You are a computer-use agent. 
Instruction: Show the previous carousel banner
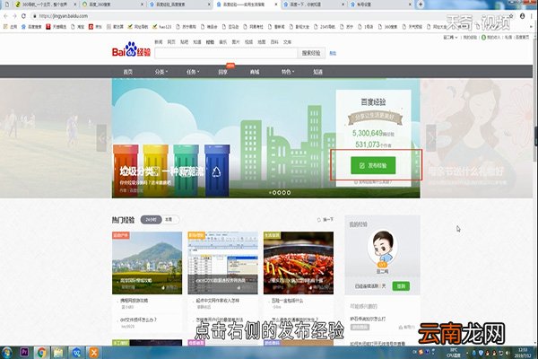(x=101, y=138)
